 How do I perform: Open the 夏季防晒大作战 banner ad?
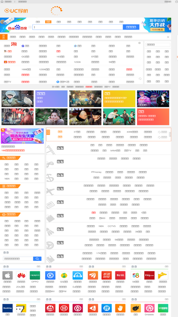click(157, 25)
